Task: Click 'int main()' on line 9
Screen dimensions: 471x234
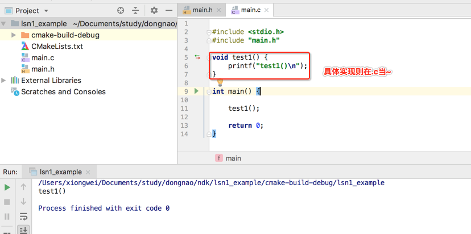Action: 232,91
